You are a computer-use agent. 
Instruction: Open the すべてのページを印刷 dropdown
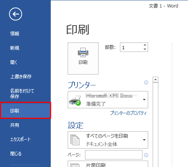click(x=108, y=140)
